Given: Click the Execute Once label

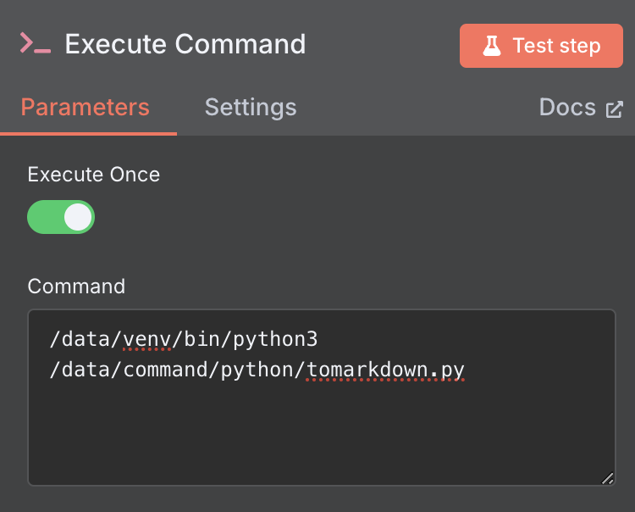Looking at the screenshot, I should click(x=94, y=175).
